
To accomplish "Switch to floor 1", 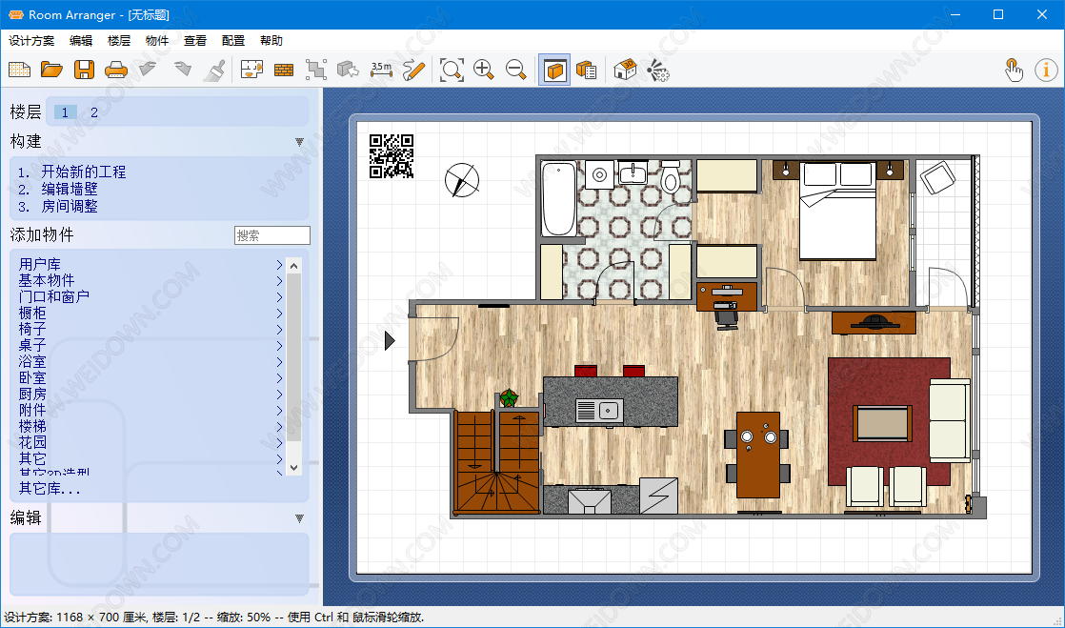I will [x=65, y=112].
